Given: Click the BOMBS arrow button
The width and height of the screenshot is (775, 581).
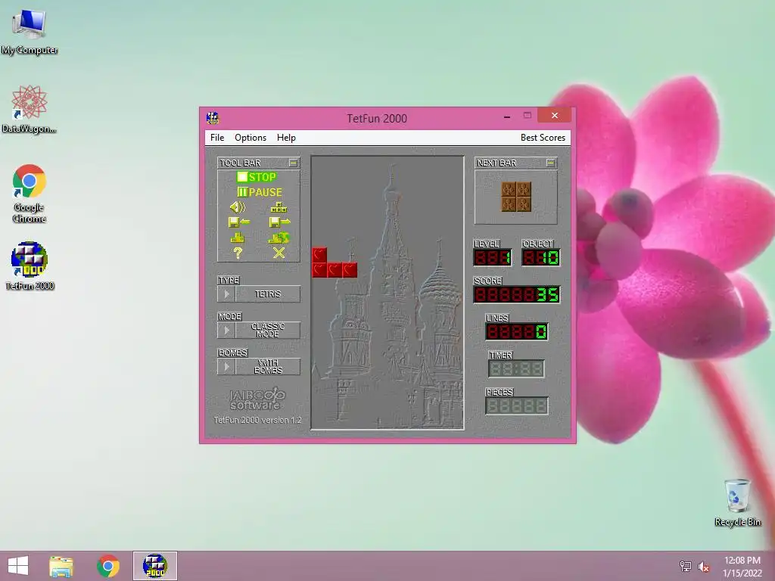Looking at the screenshot, I should (x=226, y=367).
